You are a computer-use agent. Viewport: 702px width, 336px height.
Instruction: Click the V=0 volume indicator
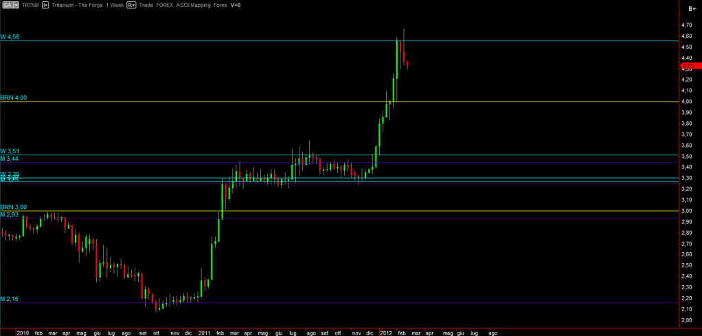[237, 4]
